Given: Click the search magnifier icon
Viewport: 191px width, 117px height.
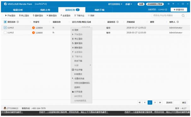Looking at the screenshot, I should 183,15.
